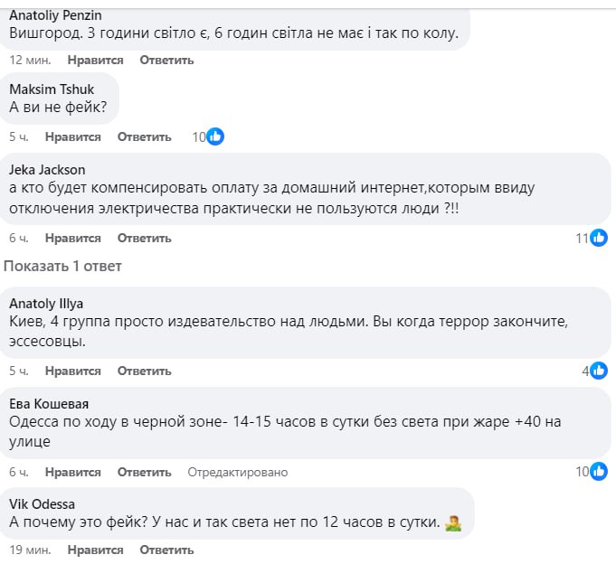Image resolution: width=616 pixels, height=564 pixels.
Task: Expand 'Показать 1 ответ' replies
Action: pos(62,267)
